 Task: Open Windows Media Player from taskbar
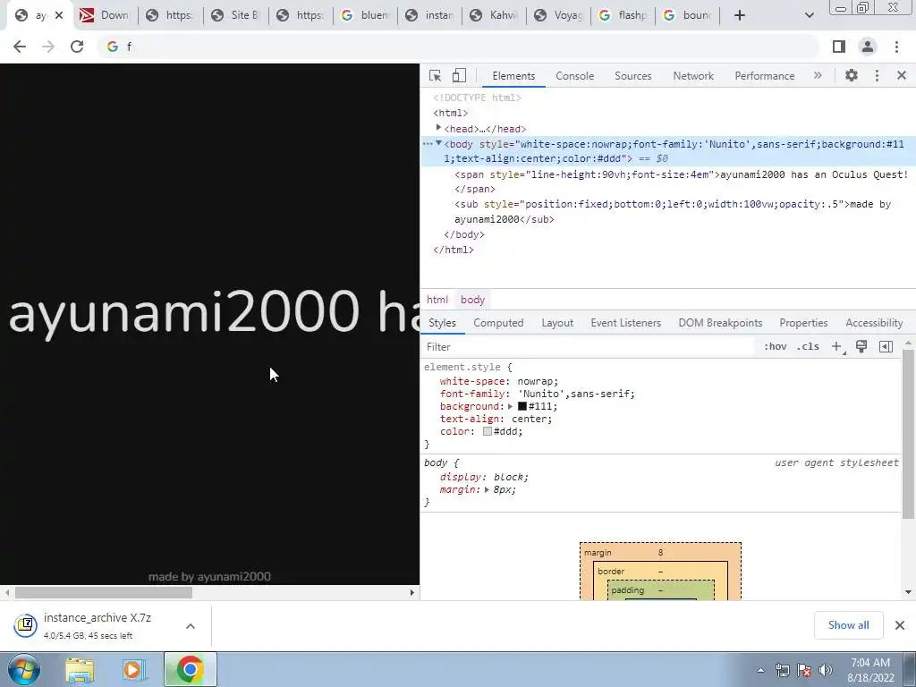132,670
